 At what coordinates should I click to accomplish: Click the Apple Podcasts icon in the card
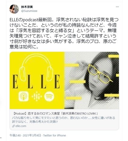23,96
